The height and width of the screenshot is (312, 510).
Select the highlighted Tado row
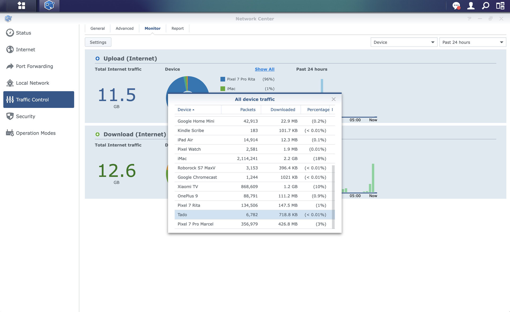pos(253,215)
